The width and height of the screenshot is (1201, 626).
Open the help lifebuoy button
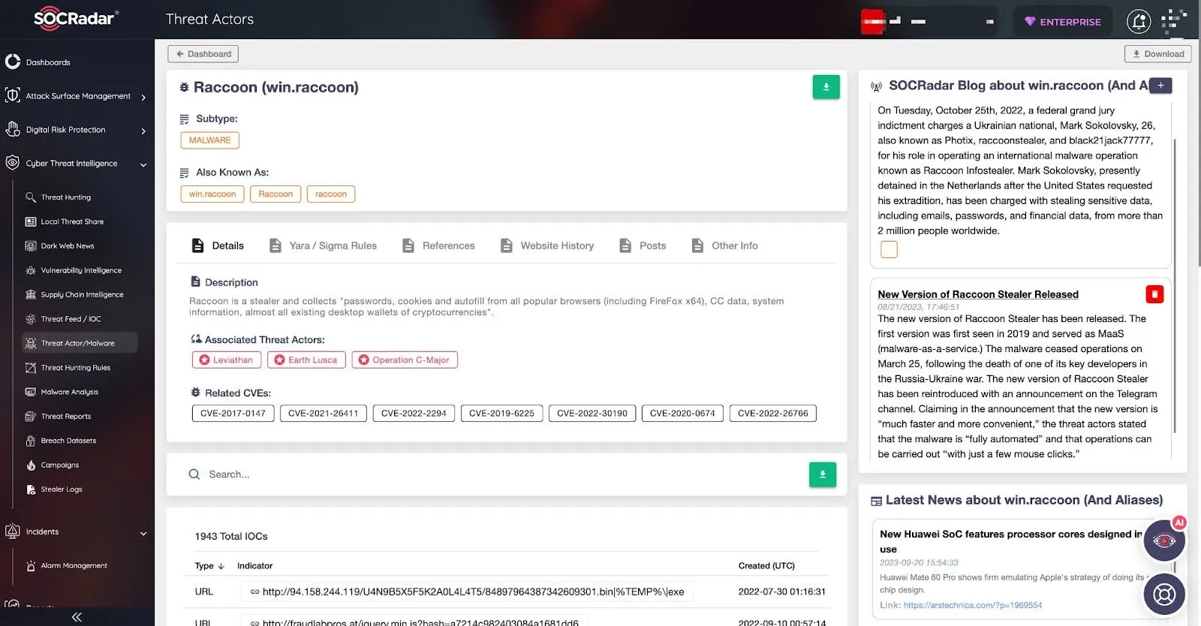tap(1164, 595)
